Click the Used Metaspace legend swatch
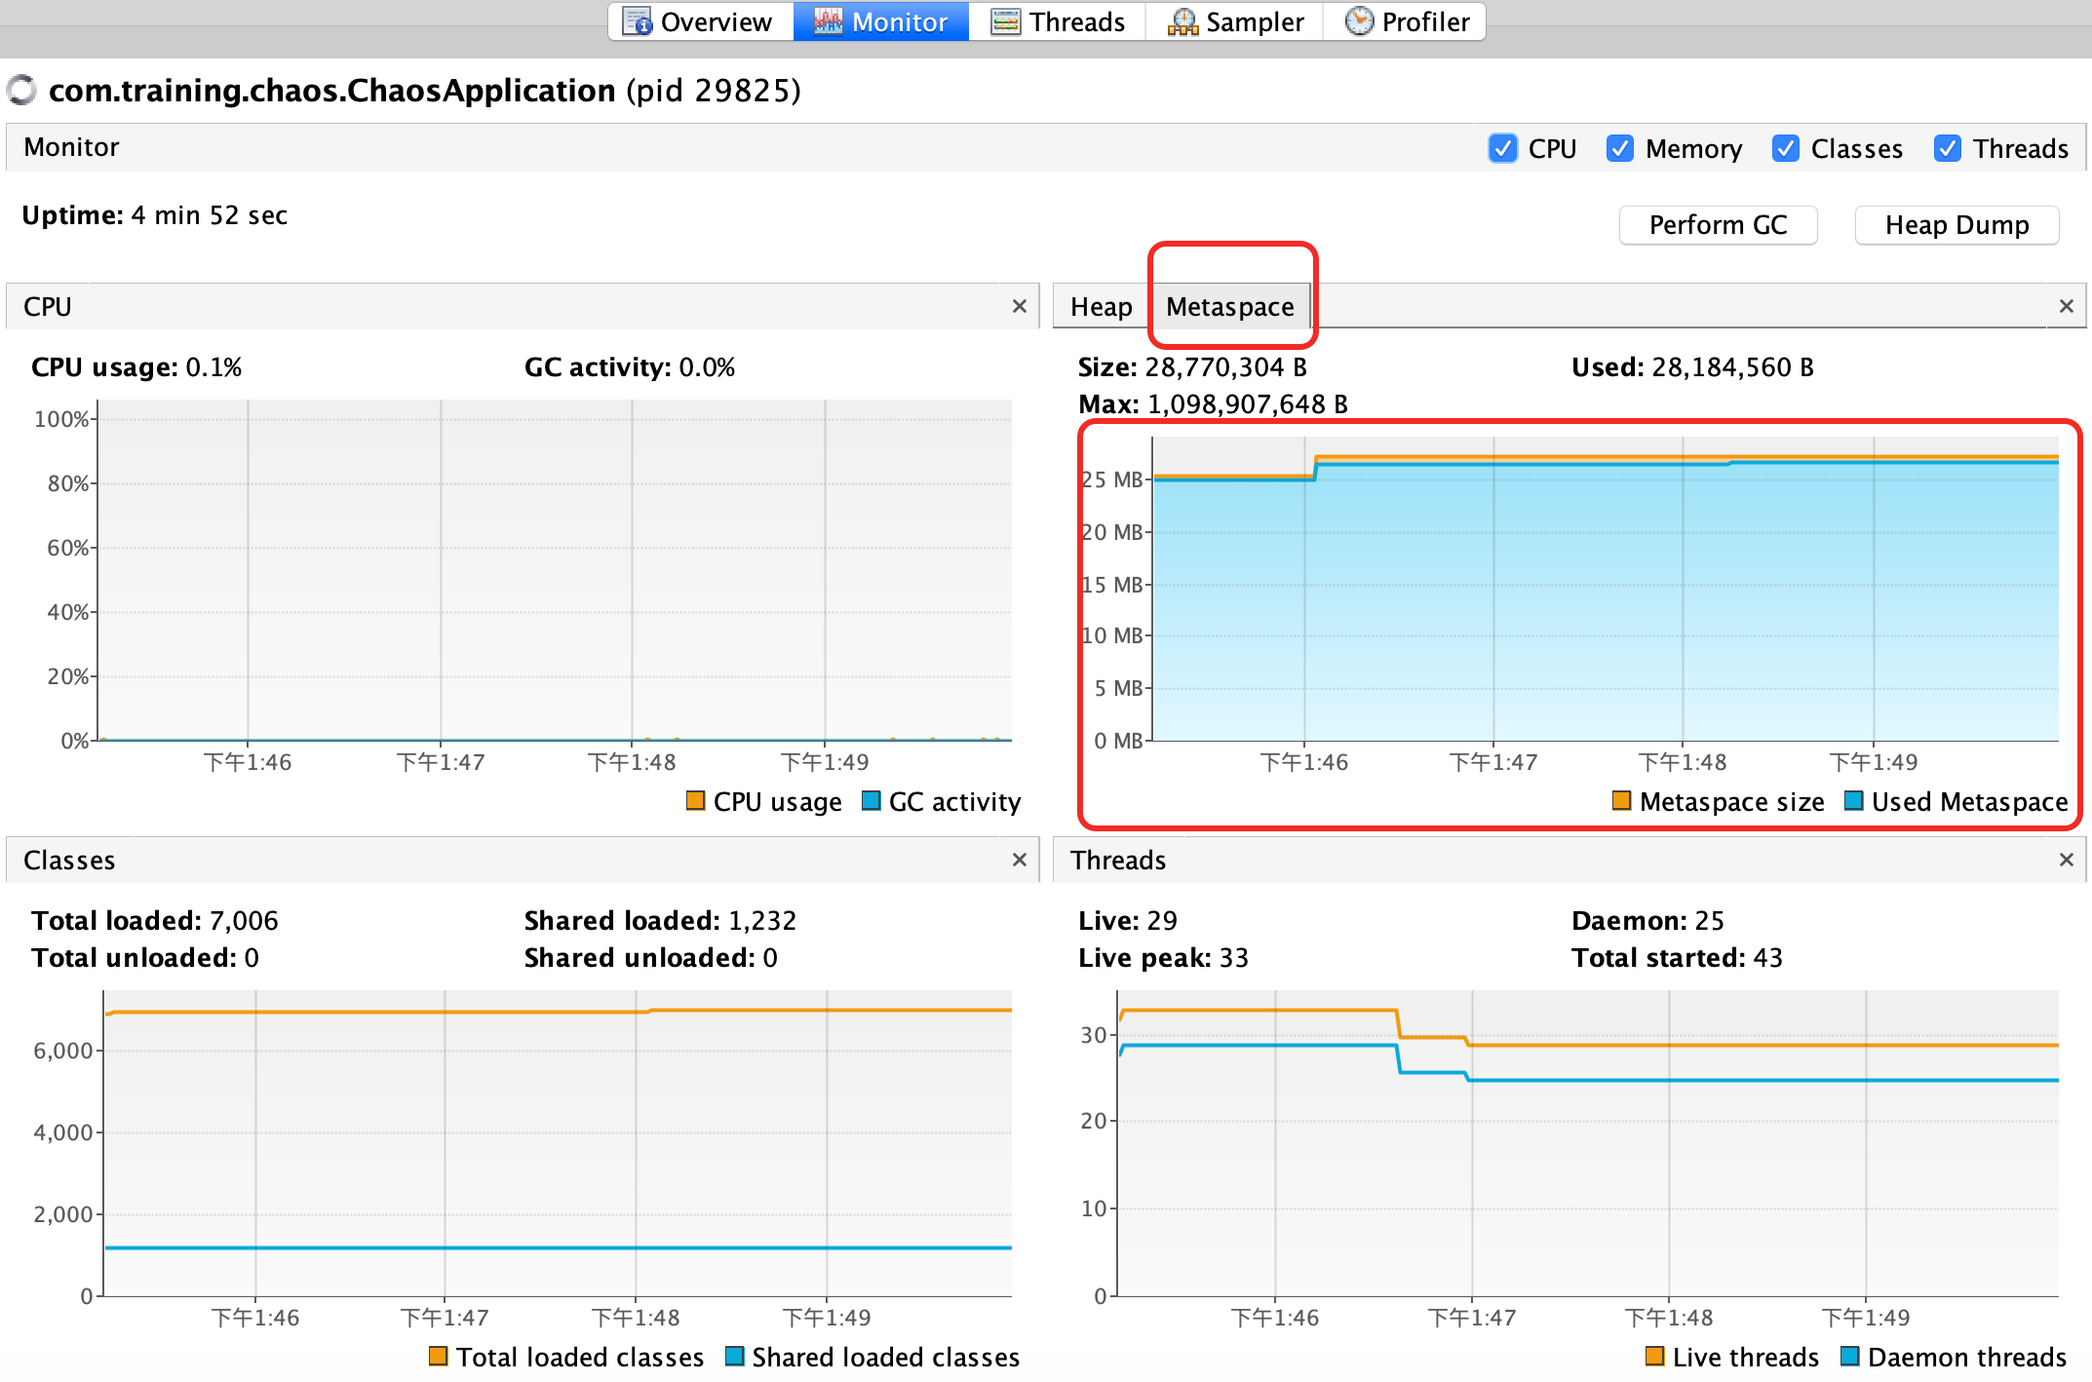This screenshot has height=1382, width=2092. [1854, 800]
